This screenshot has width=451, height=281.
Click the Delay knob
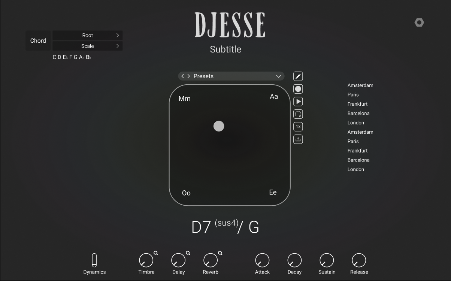click(178, 260)
